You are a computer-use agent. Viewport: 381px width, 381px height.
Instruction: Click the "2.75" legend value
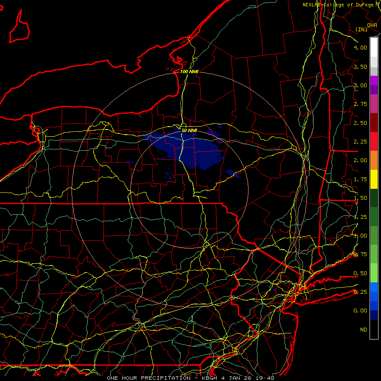pos(360,104)
